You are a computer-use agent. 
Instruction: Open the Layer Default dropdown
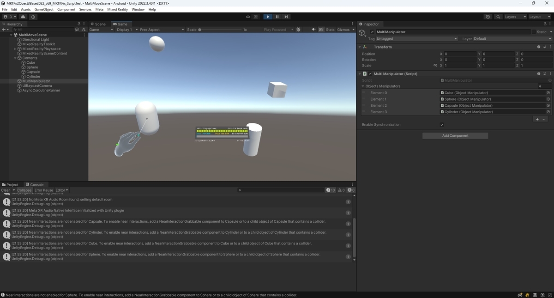point(512,39)
